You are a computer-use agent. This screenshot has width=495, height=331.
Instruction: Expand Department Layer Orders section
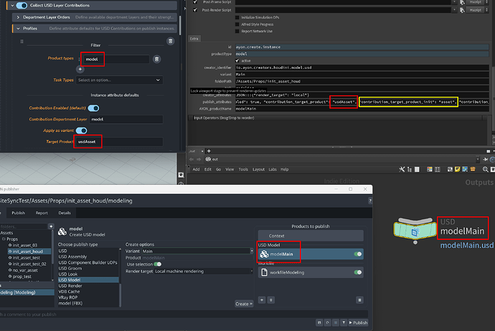[18, 17]
